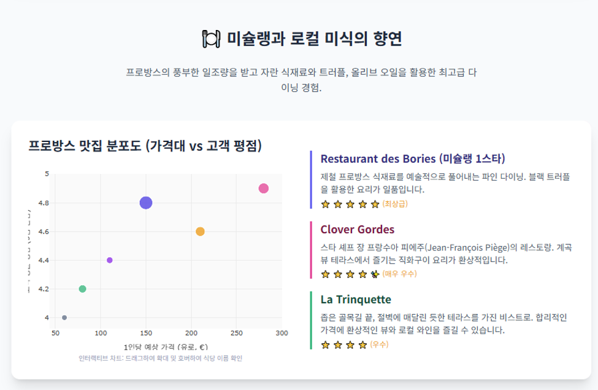Viewport: 598px width, 390px height.
Task: Click fourth star under La Trinquette
Action: [x=362, y=345]
